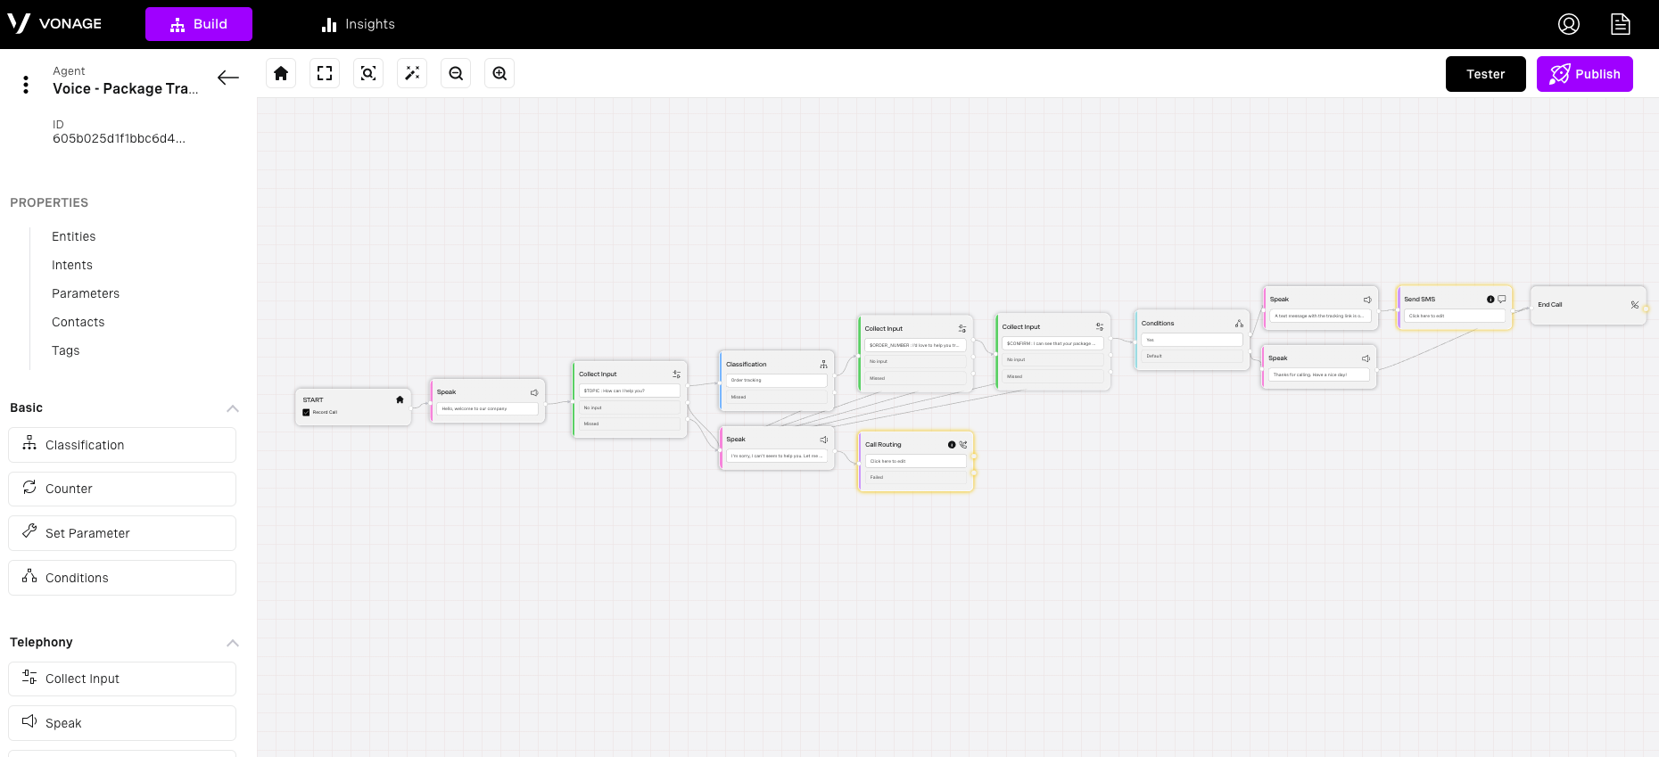
Task: Click 'Click here to edit' on Send SMS node
Action: (x=1455, y=316)
